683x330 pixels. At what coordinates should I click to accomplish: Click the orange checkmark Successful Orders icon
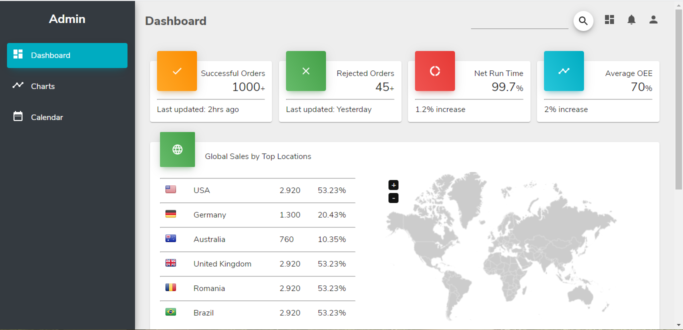click(x=177, y=71)
